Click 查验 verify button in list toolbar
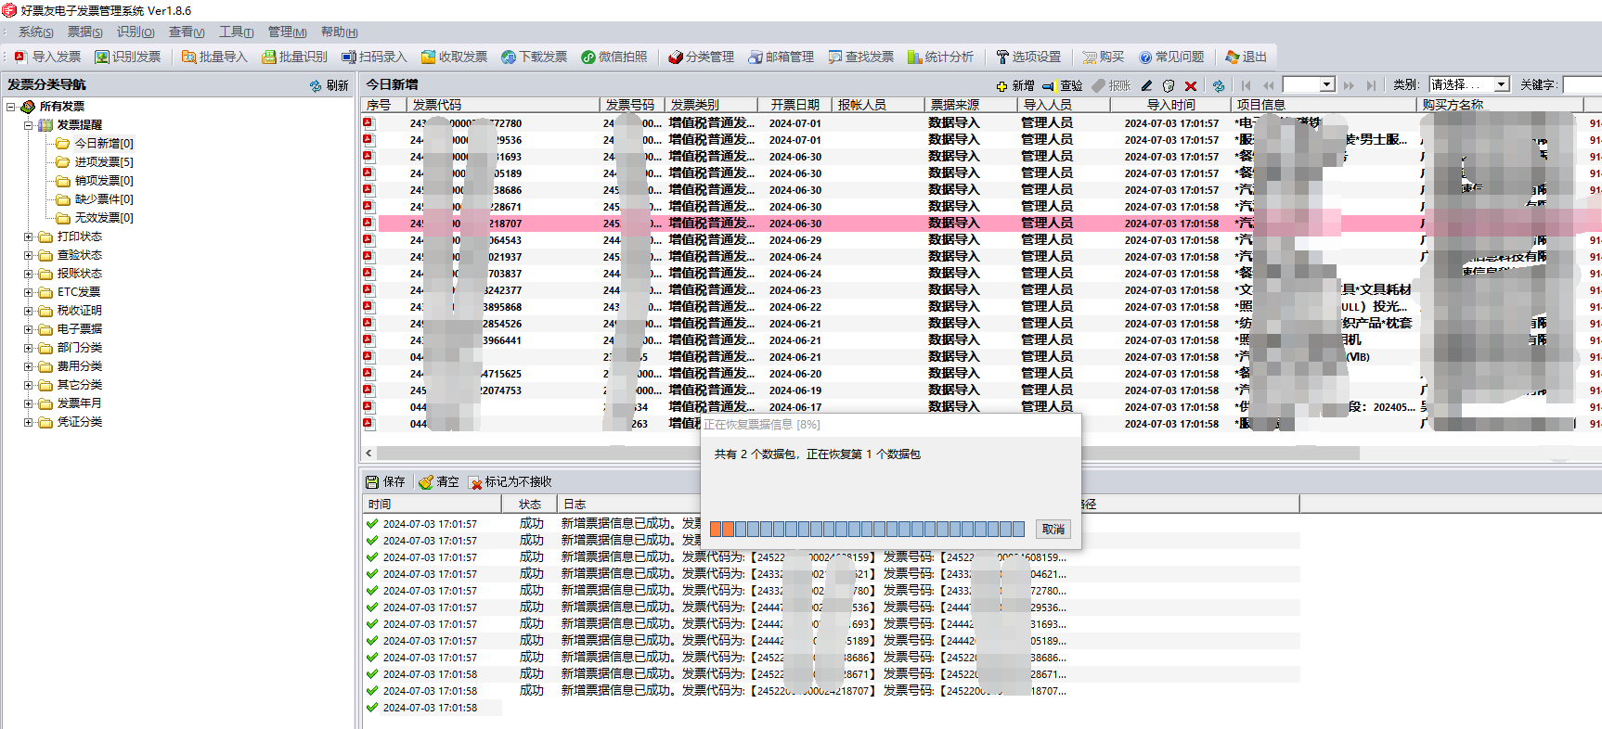 click(x=1063, y=85)
